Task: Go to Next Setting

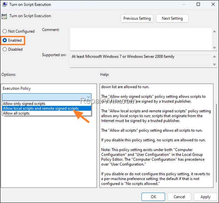Action: point(172,18)
